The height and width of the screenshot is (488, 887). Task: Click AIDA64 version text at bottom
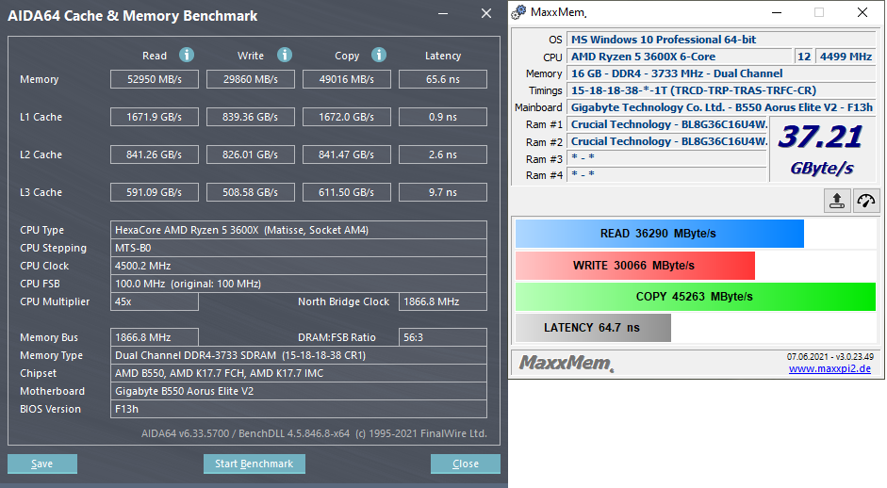coord(314,433)
